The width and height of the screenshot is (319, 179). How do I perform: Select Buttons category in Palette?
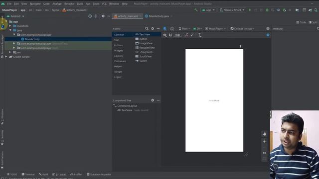(x=119, y=45)
